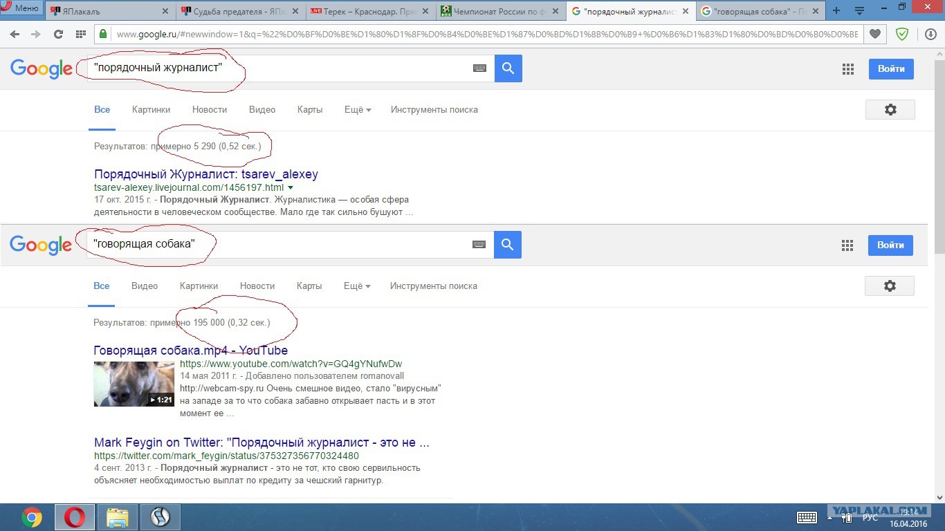Open Google apps grid in the dog search
The width and height of the screenshot is (945, 531).
coord(847,245)
